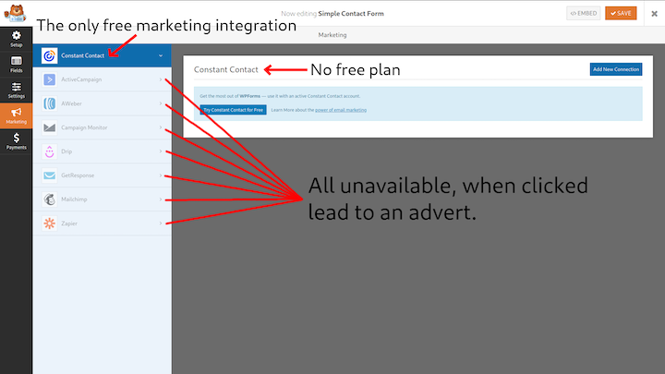This screenshot has width=665, height=374.
Task: Click the Constant Contact logo icon
Action: coord(49,55)
